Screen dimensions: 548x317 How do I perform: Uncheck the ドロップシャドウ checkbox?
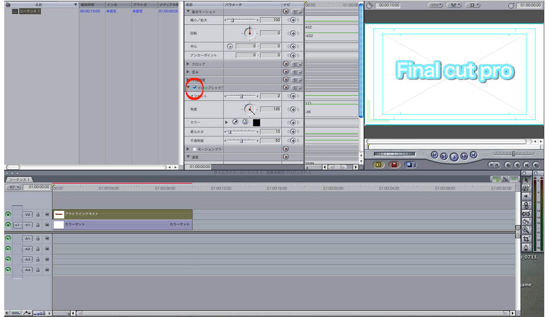coord(194,88)
